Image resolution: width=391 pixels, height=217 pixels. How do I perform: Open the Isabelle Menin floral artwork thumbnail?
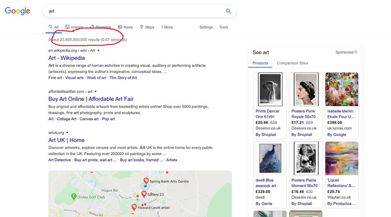pos(342,89)
